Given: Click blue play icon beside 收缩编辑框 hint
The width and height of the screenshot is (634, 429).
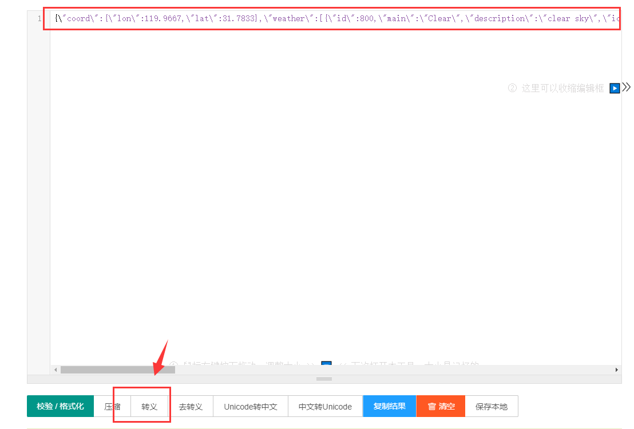Looking at the screenshot, I should pos(615,88).
